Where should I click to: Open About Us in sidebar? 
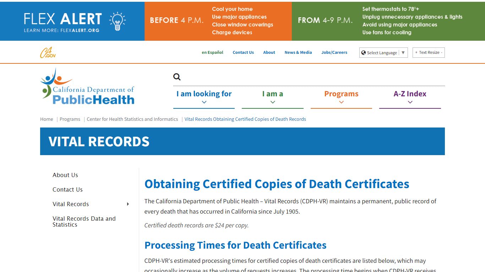pos(65,175)
